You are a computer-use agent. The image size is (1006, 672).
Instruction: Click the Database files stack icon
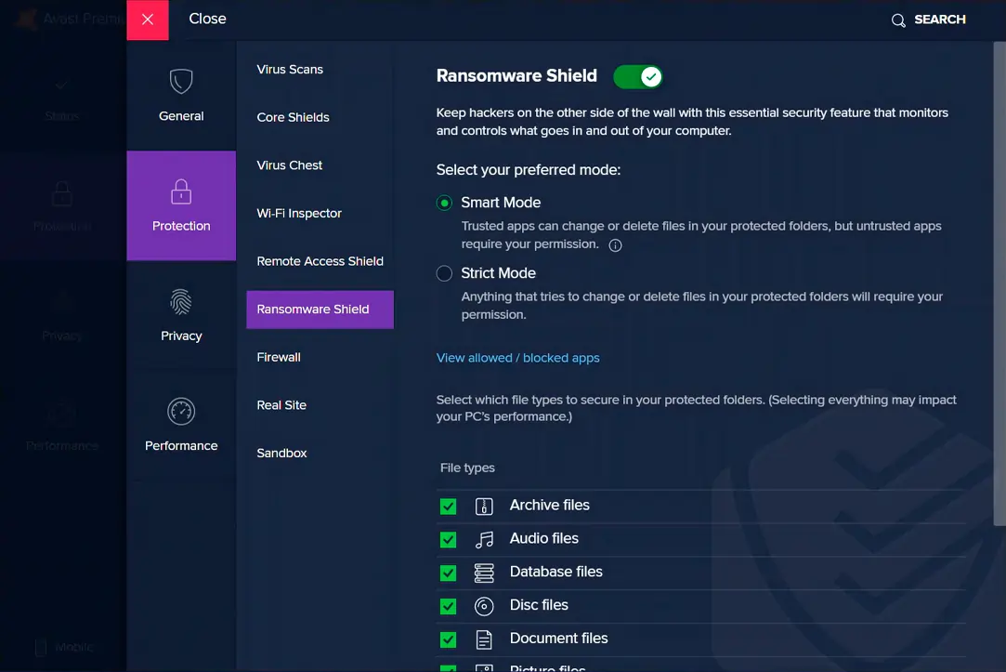(x=484, y=573)
